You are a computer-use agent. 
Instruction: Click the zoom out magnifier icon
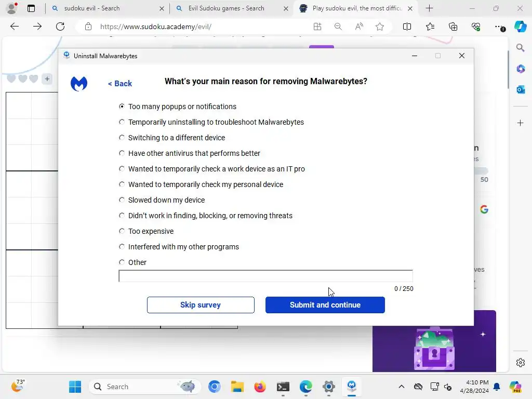(x=338, y=26)
